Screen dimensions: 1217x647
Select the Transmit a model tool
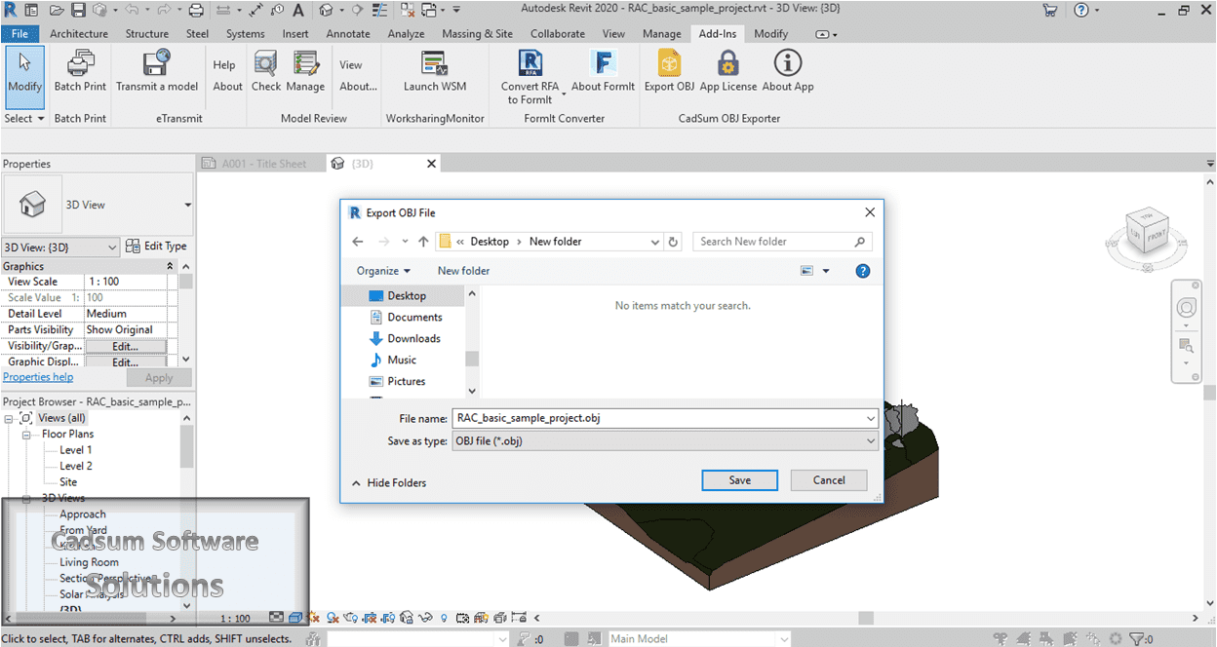[157, 66]
